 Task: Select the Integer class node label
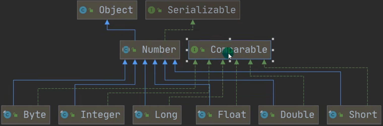(x=100, y=115)
